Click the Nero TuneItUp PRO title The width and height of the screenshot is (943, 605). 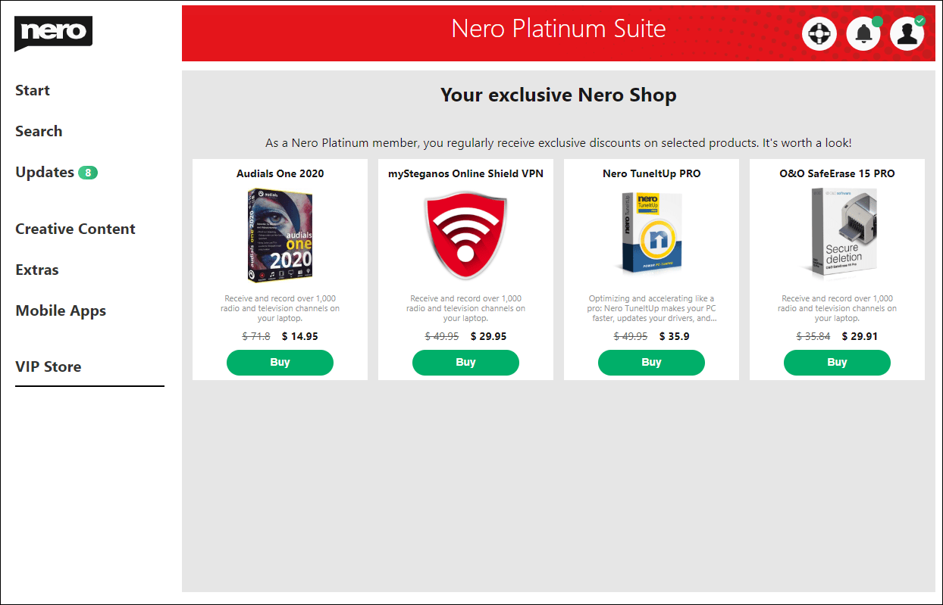tap(651, 174)
